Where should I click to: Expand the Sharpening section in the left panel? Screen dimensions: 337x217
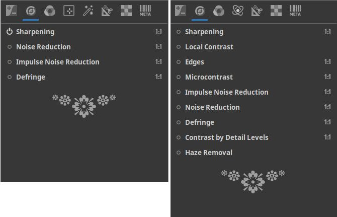[35, 32]
